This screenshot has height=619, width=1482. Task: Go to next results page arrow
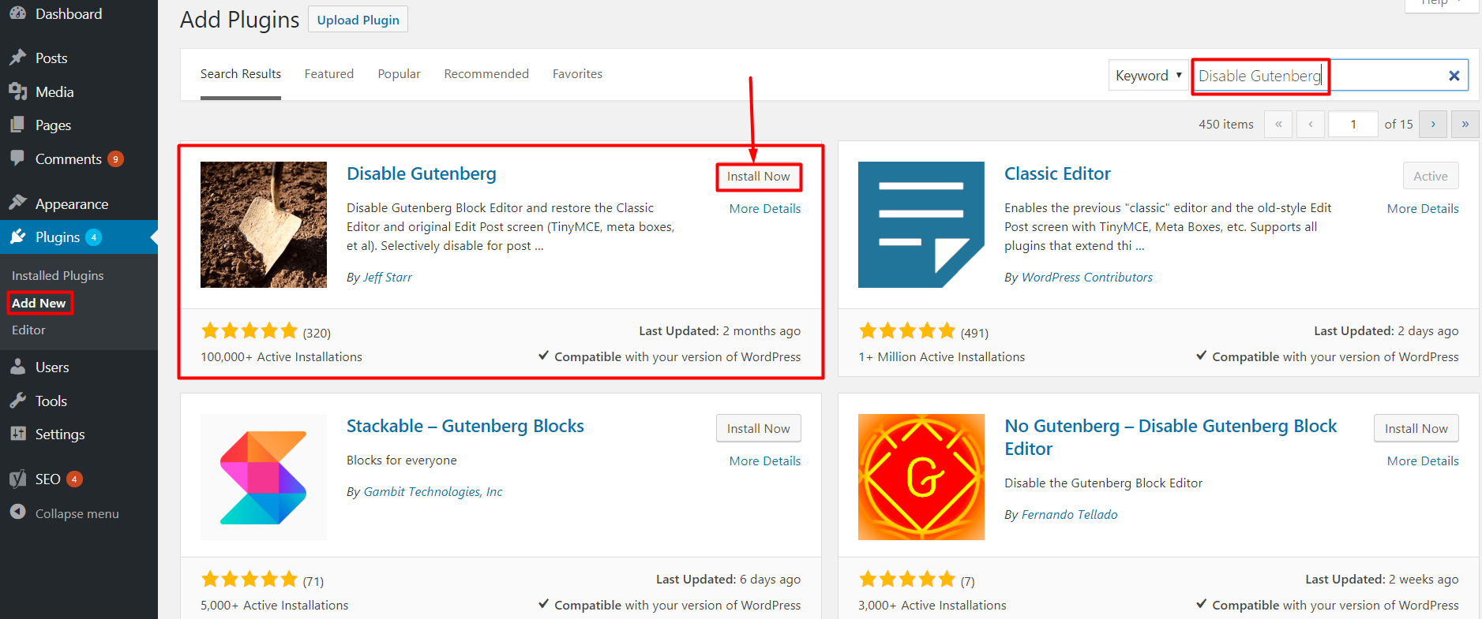point(1433,124)
